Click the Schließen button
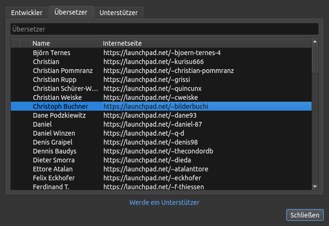 coord(305,215)
